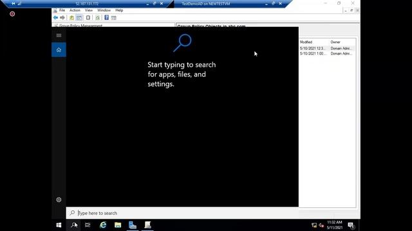
Task: Open the Window menu
Action: click(x=104, y=10)
